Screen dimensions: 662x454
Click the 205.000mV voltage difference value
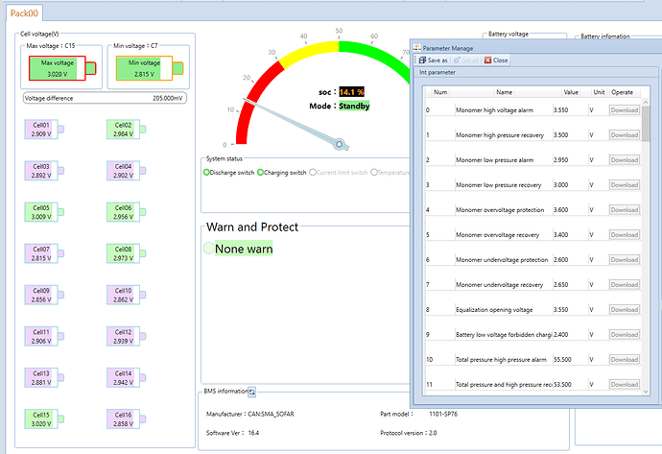(x=168, y=98)
